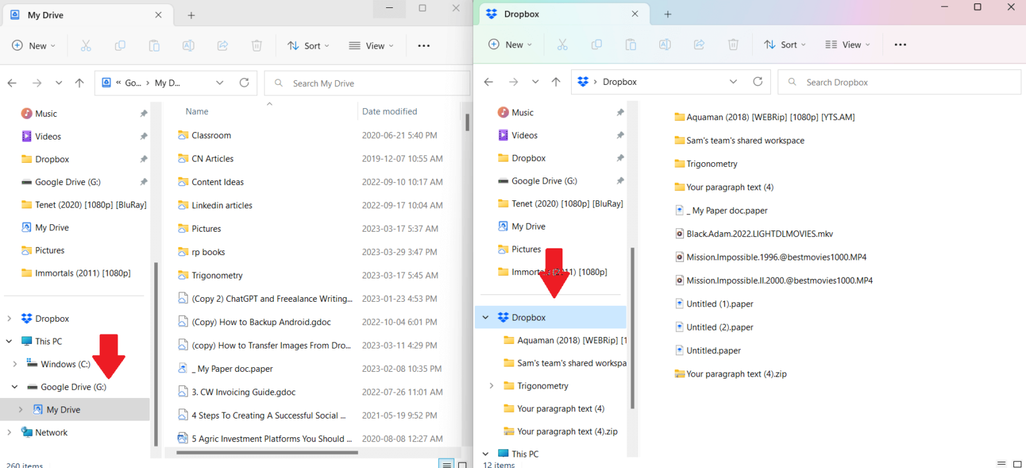
Task: Click the up-navigation arrow in My Drive window
Action: point(79,82)
